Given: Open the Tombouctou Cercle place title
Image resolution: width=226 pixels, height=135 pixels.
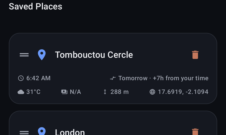Looking at the screenshot, I should (94, 55).
